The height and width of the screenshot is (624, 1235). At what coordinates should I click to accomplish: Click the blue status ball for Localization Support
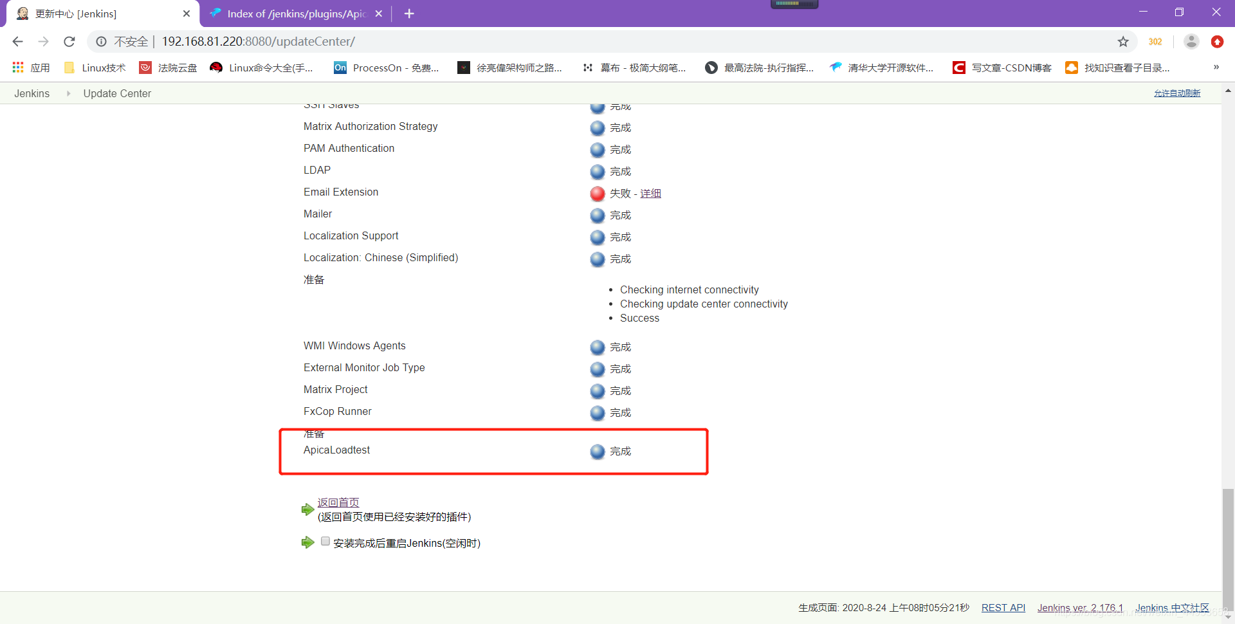point(598,237)
